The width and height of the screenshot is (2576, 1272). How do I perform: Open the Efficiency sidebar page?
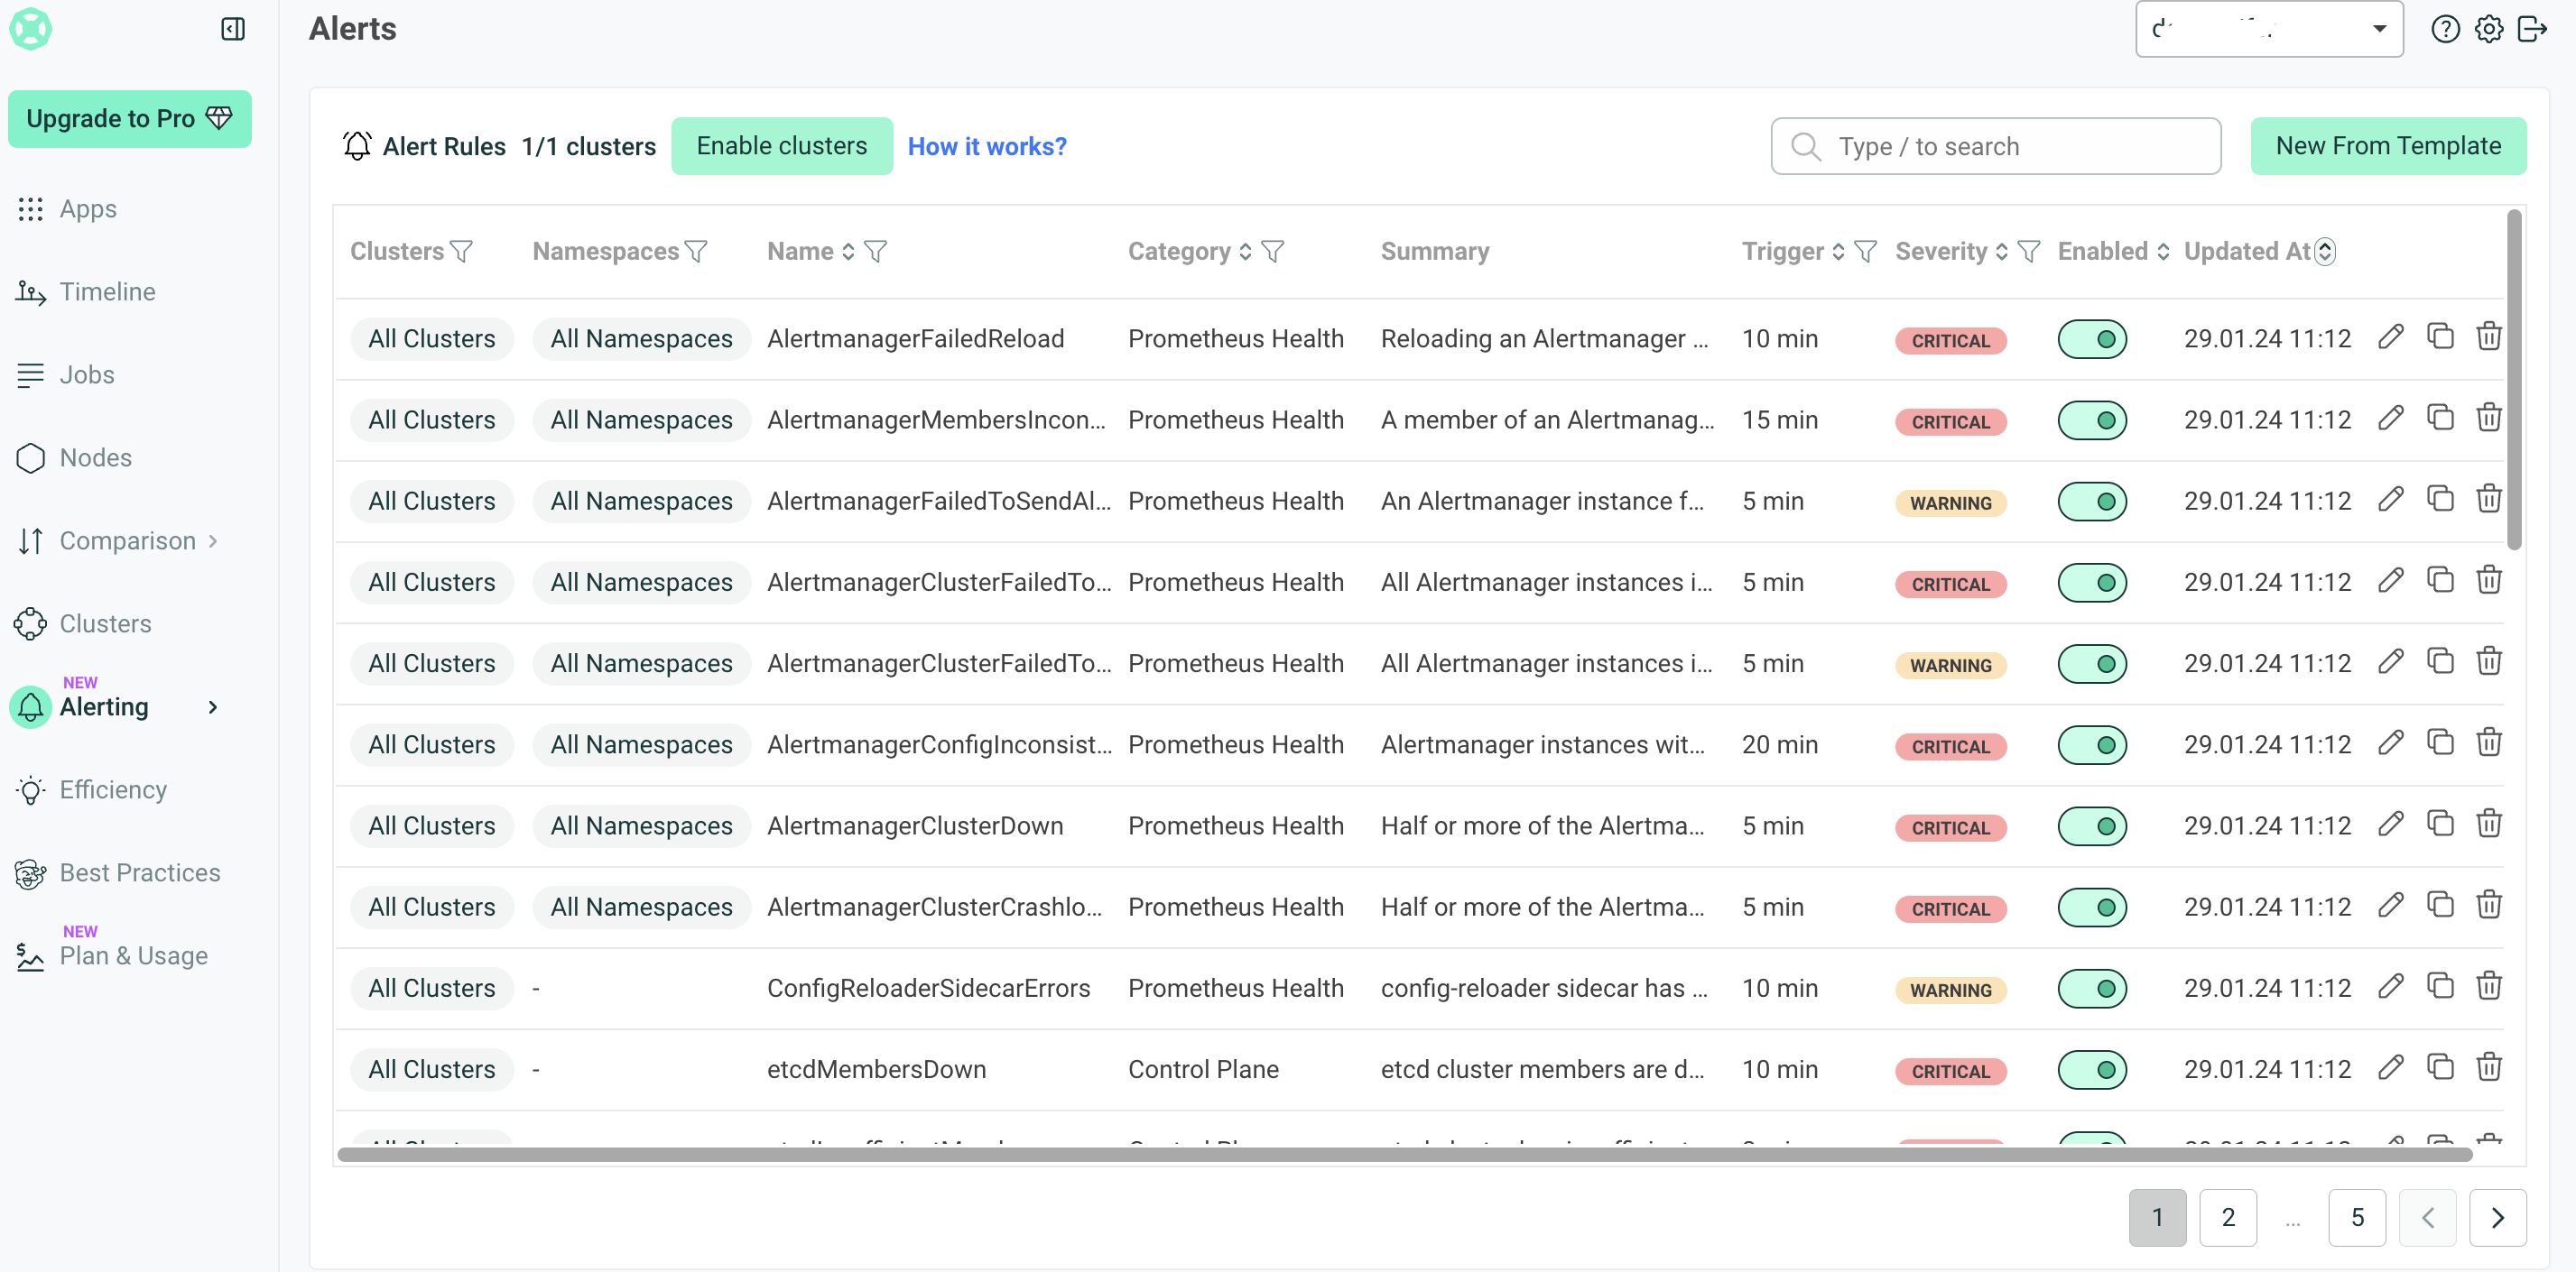(x=113, y=789)
